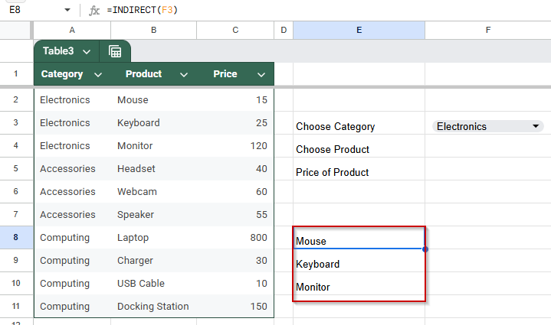Viewport: 551px width, 325px height.
Task: Select column E header
Action: click(359, 30)
